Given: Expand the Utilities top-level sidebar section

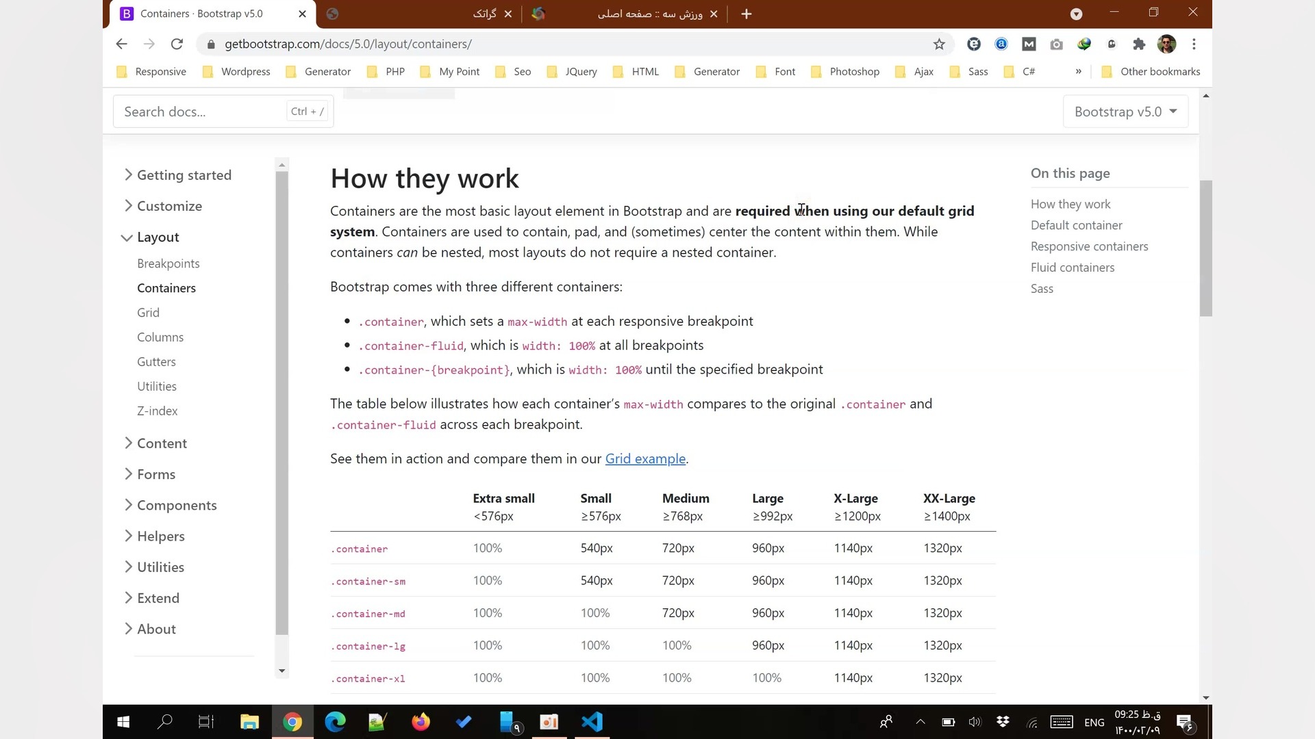Looking at the screenshot, I should (154, 567).
